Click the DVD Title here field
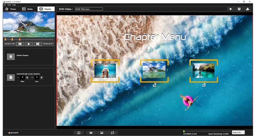 [89, 9]
